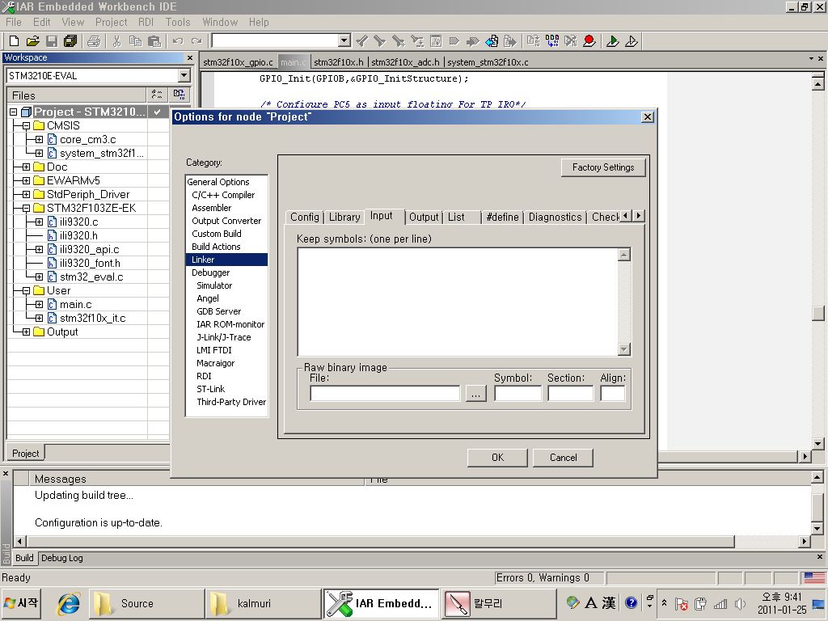Viewport: 828px width, 621px height.
Task: Select ili9320_font.h in the workspace tree
Action: [x=90, y=264]
